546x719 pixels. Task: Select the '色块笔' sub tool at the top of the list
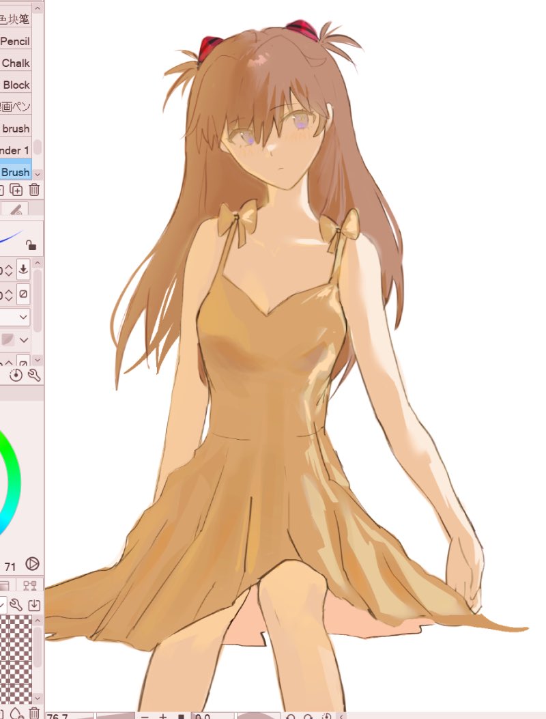16,19
